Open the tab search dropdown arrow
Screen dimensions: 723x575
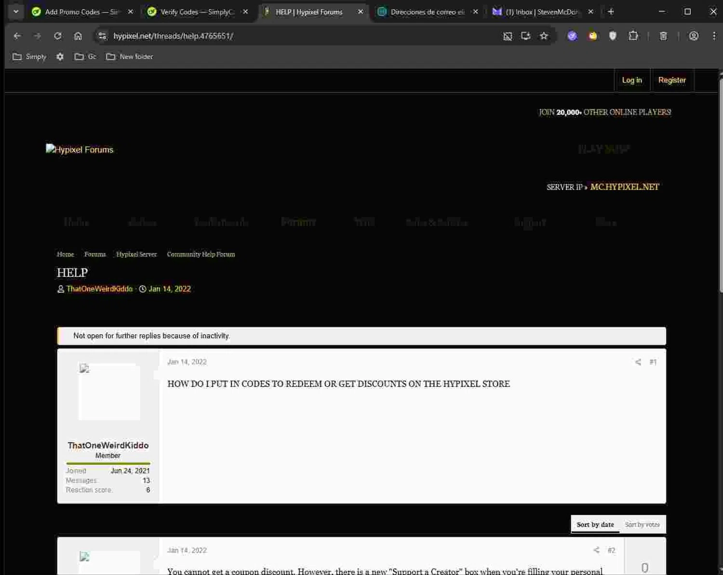pyautogui.click(x=16, y=12)
